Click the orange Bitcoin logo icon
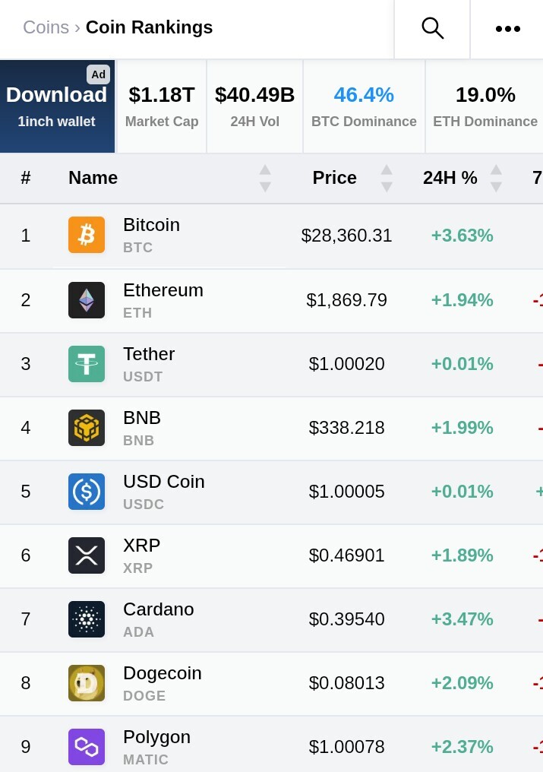The width and height of the screenshot is (543, 772). 87,235
